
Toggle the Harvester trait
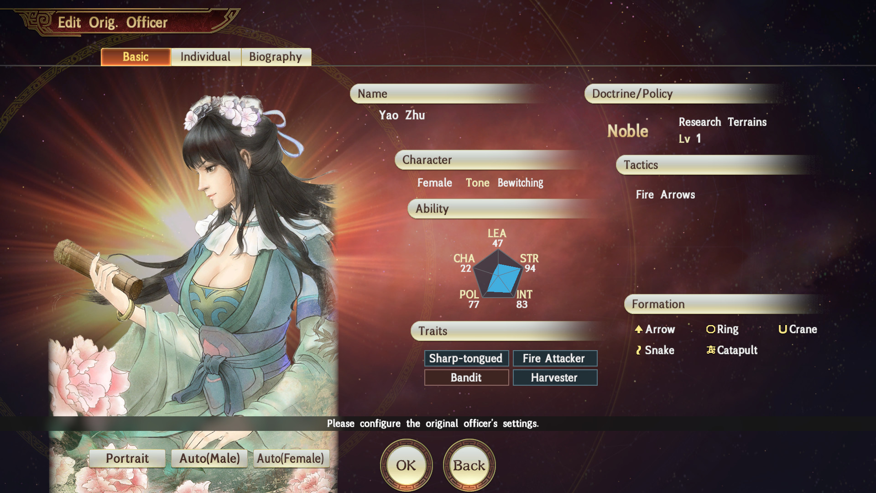click(x=555, y=378)
